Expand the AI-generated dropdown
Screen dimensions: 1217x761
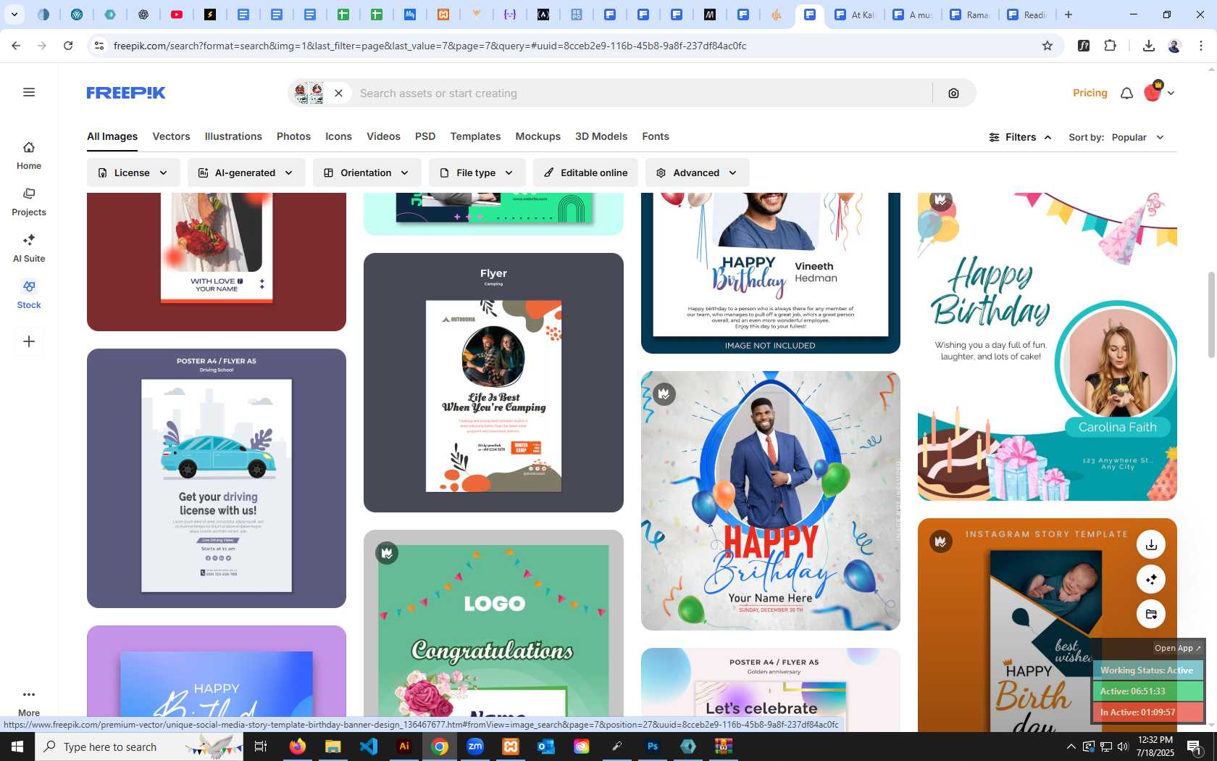[246, 172]
